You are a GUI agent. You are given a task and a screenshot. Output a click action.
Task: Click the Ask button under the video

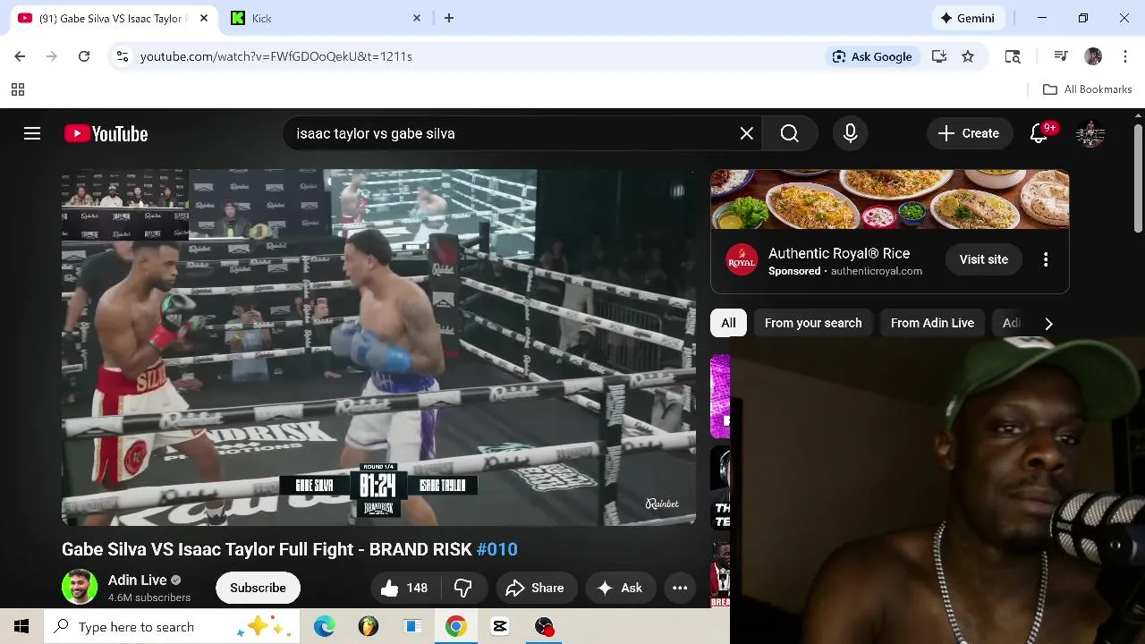(x=620, y=588)
